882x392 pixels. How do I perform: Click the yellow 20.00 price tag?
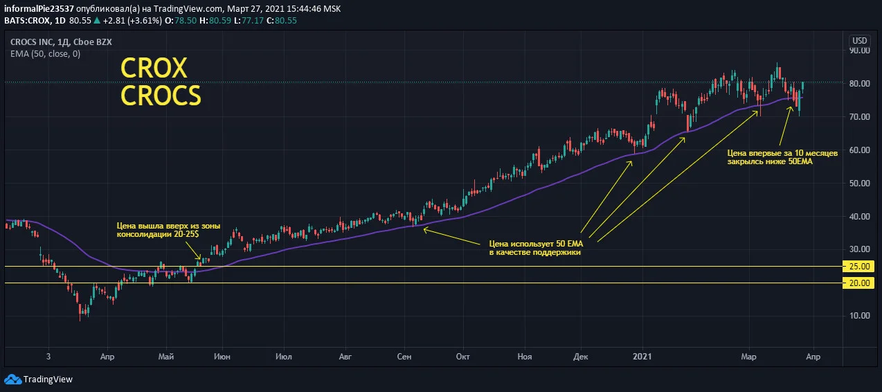point(859,283)
